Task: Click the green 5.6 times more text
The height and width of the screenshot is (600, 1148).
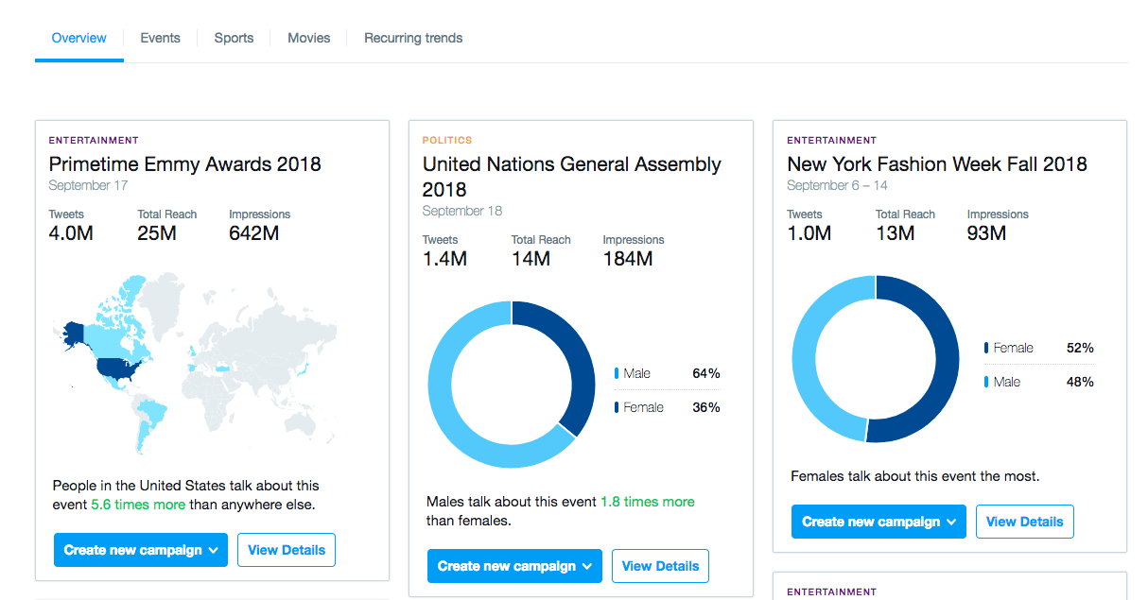Action: (138, 505)
